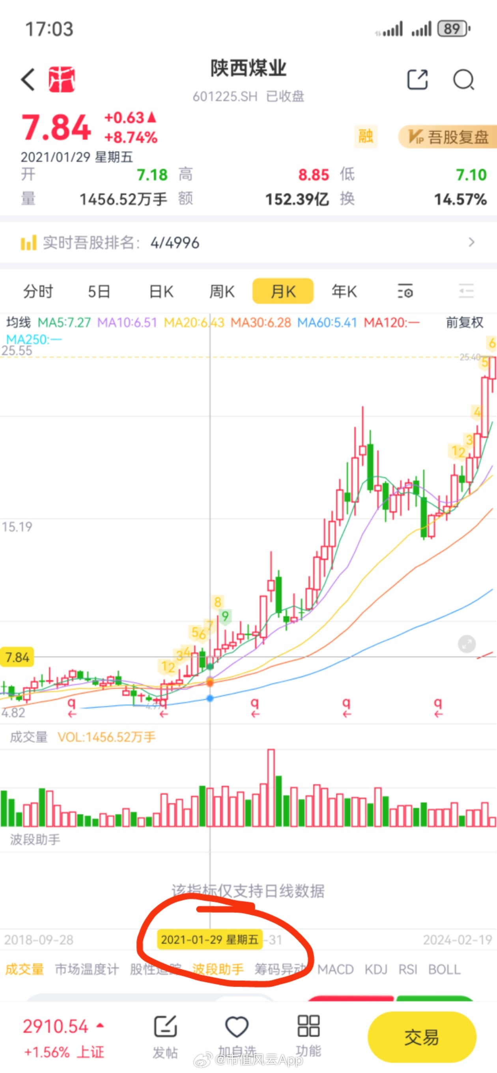This screenshot has height=1073, width=497.
Task: Select the KDJ indicator
Action: [376, 970]
